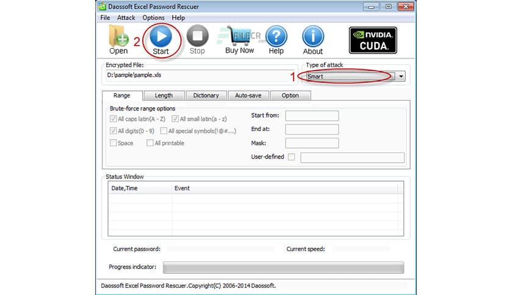
Task: Open the File menu
Action: coord(105,18)
